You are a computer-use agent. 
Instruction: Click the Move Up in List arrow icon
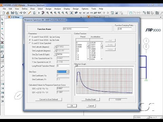click(104, 13)
